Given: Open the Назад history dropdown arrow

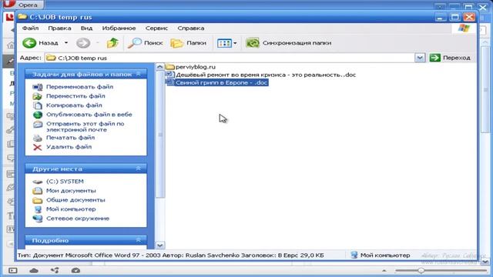Looking at the screenshot, I should 66,43.
